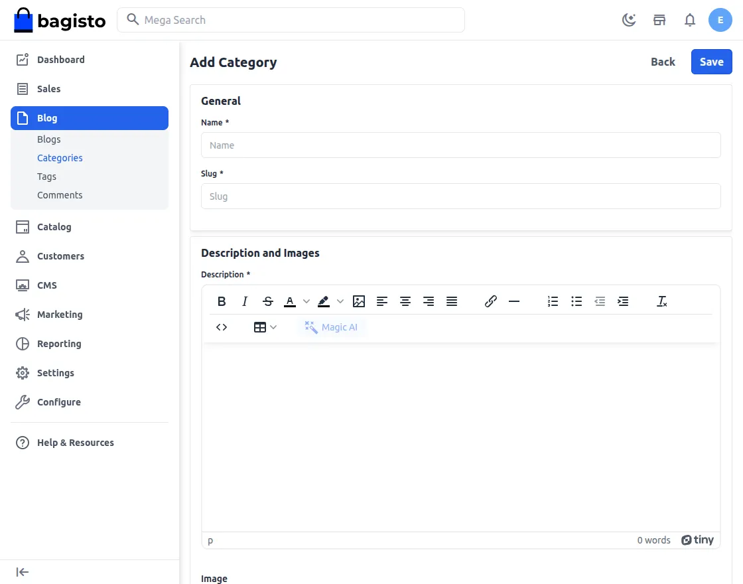
Task: Open the source code view of the editor
Action: [x=222, y=327]
